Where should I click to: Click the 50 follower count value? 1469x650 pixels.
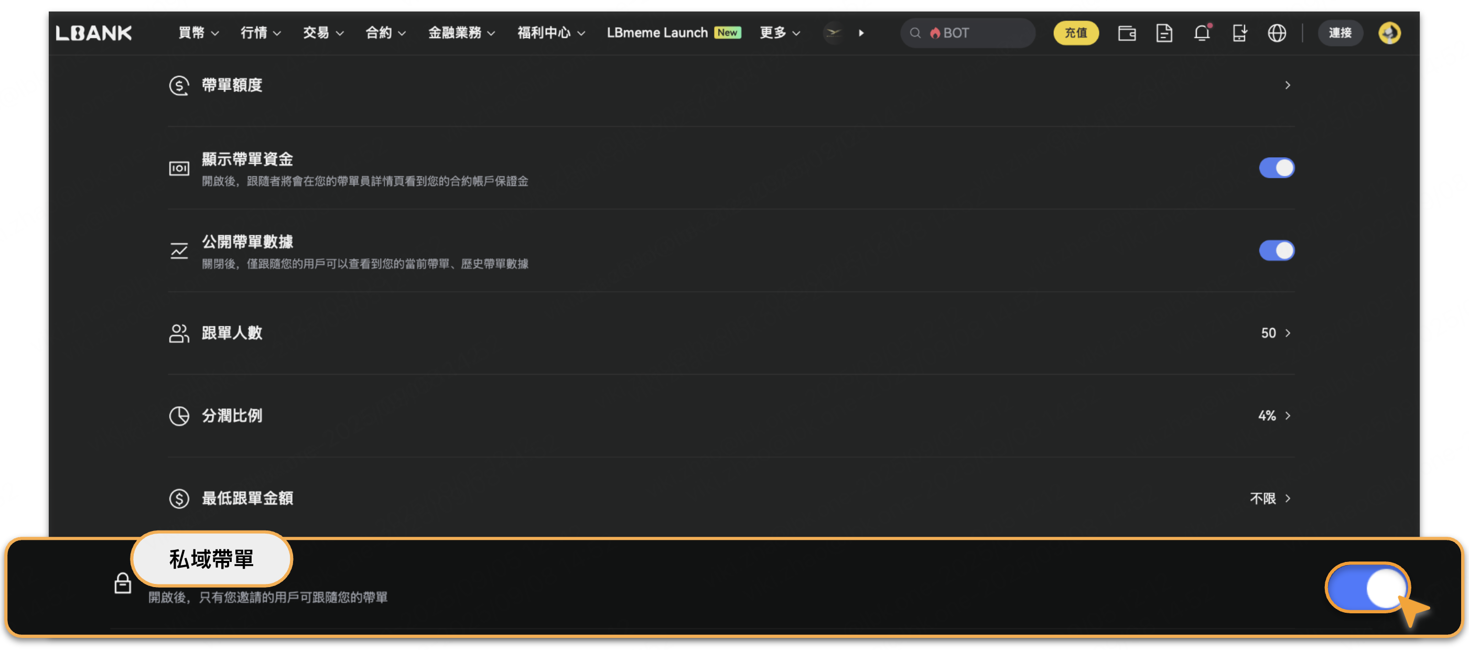click(1268, 333)
